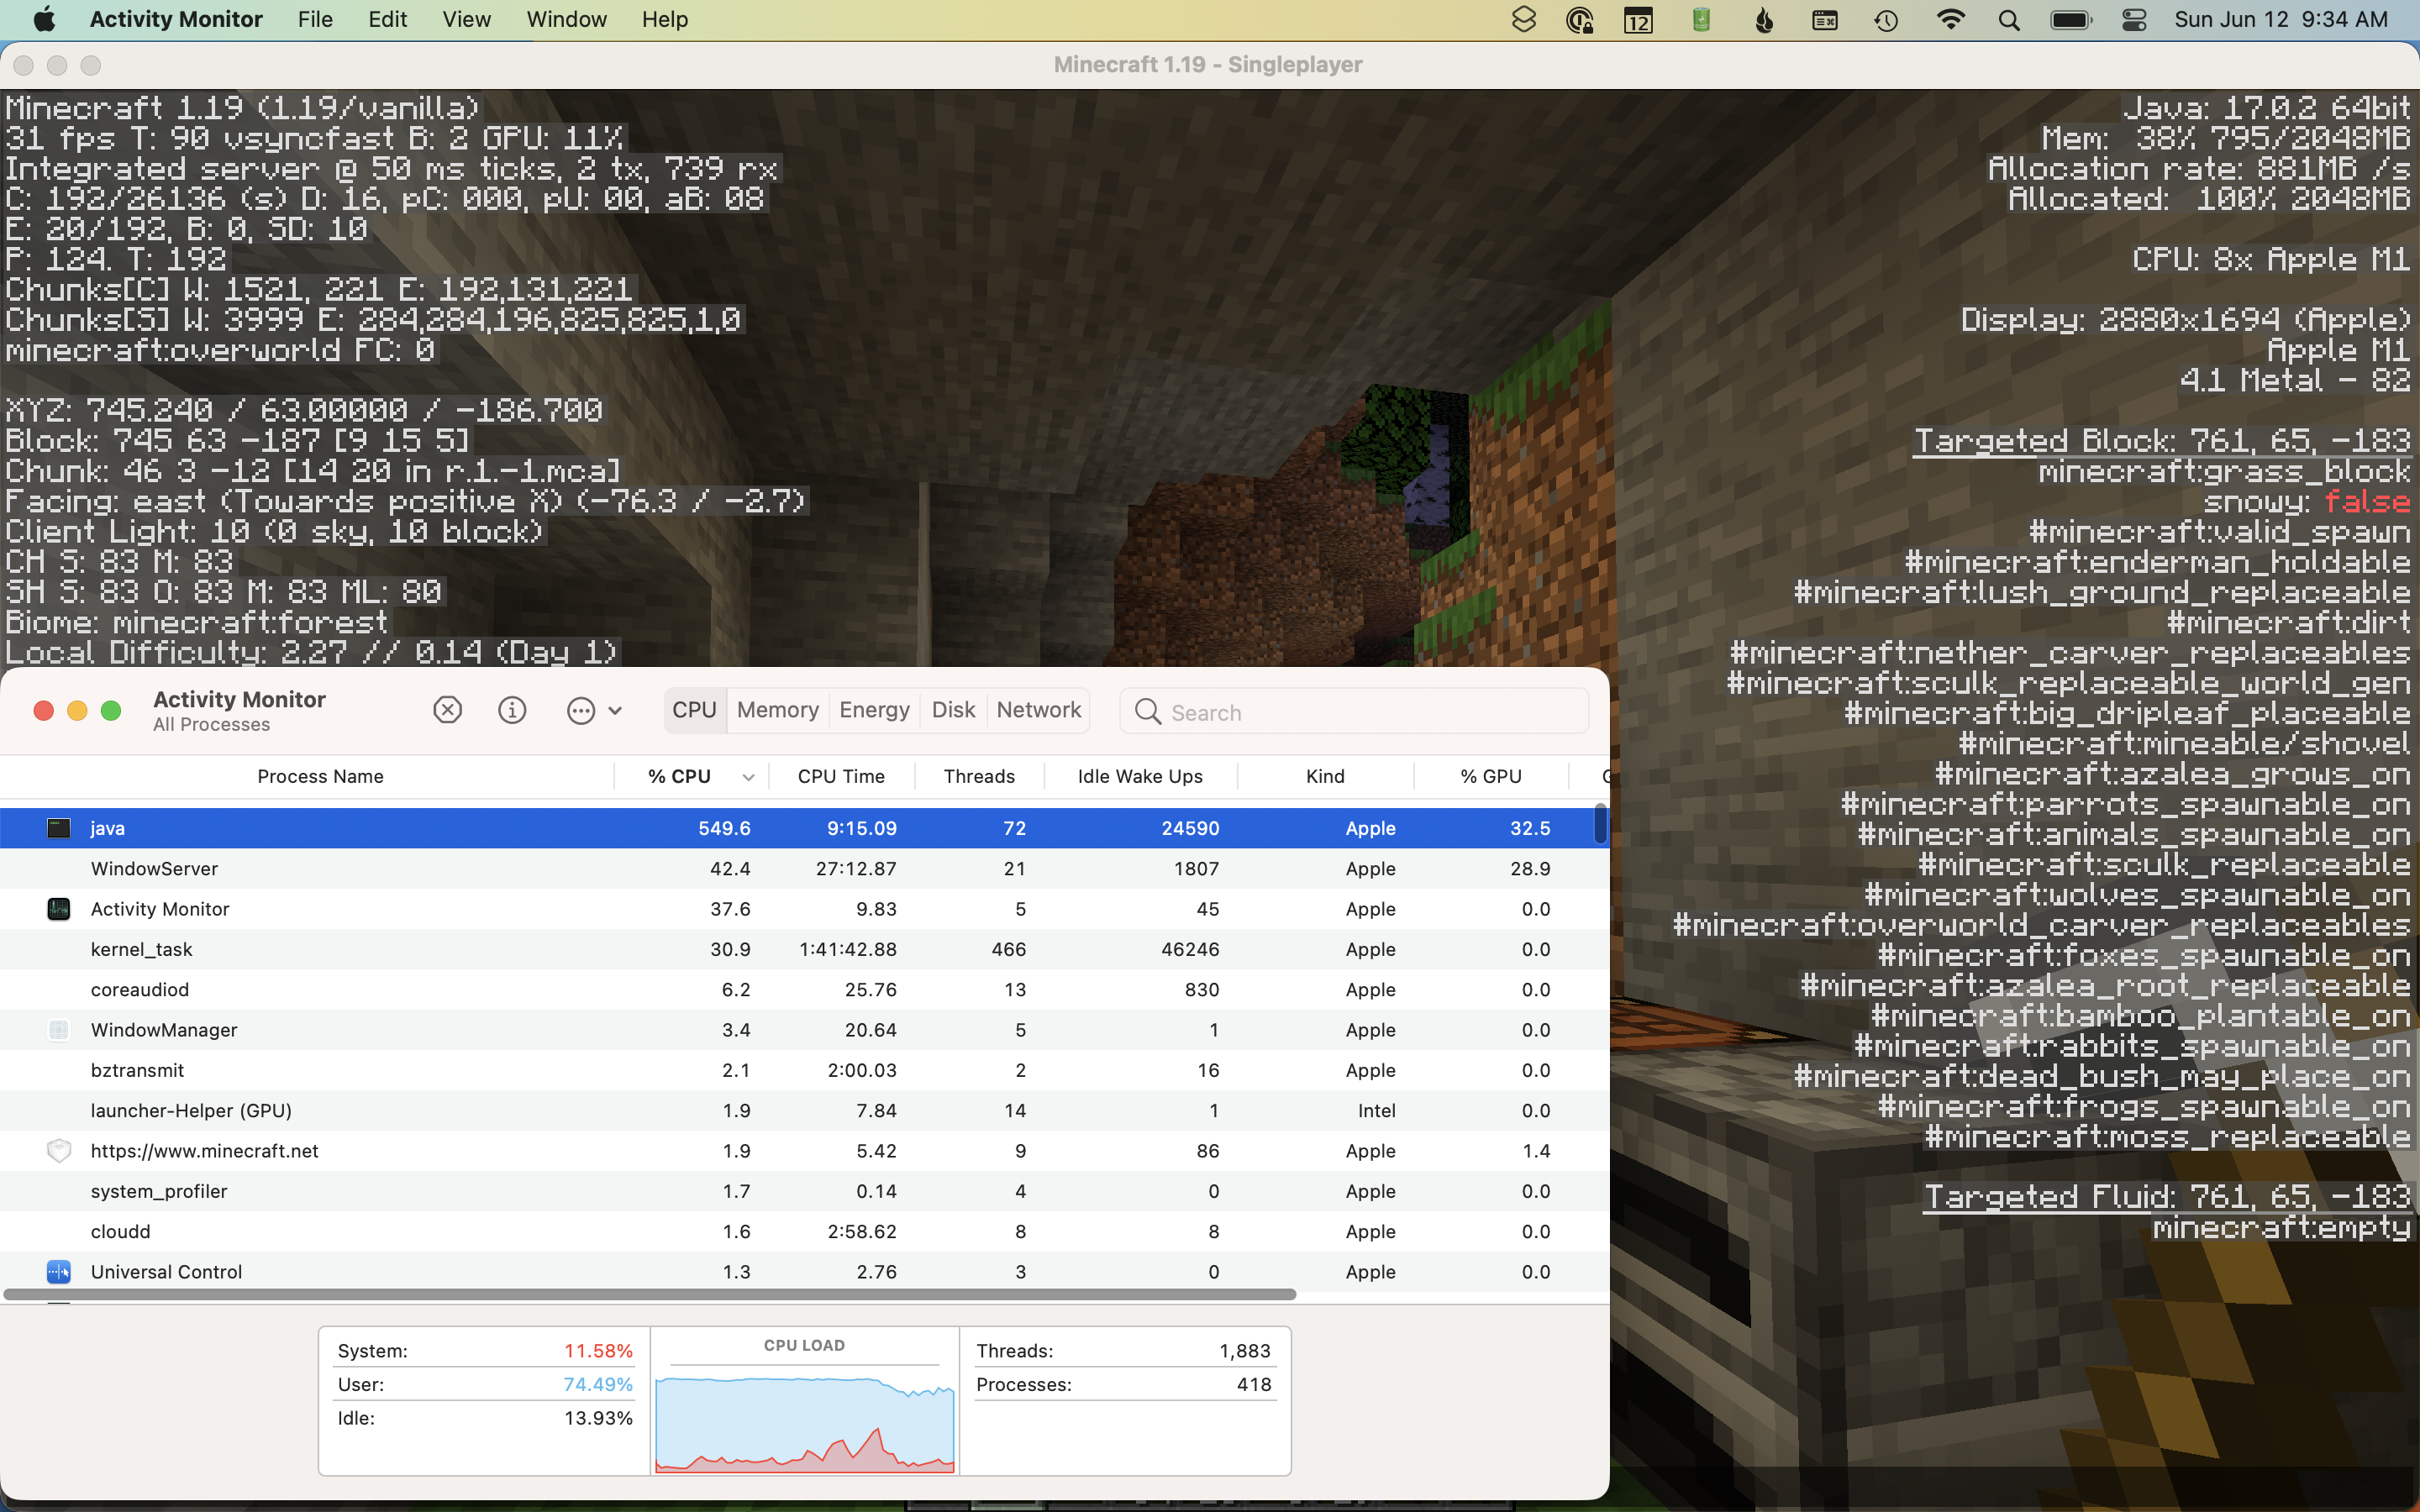Viewport: 2420px width, 1512px height.
Task: Switch the panel to Memory view
Action: (777, 710)
